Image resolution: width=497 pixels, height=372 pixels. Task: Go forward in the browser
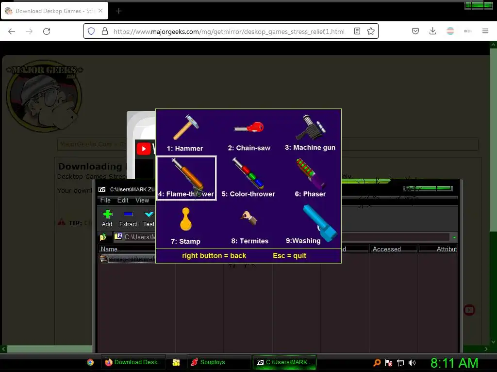(29, 31)
